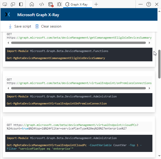Image resolution: width=161 pixels, height=159 pixels.
Task: Open Customize DevTools ellipsis menu
Action: [141, 4]
